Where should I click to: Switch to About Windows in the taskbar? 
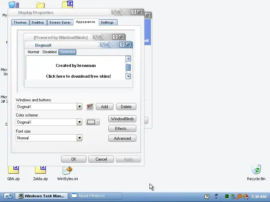pyautogui.click(x=96, y=196)
